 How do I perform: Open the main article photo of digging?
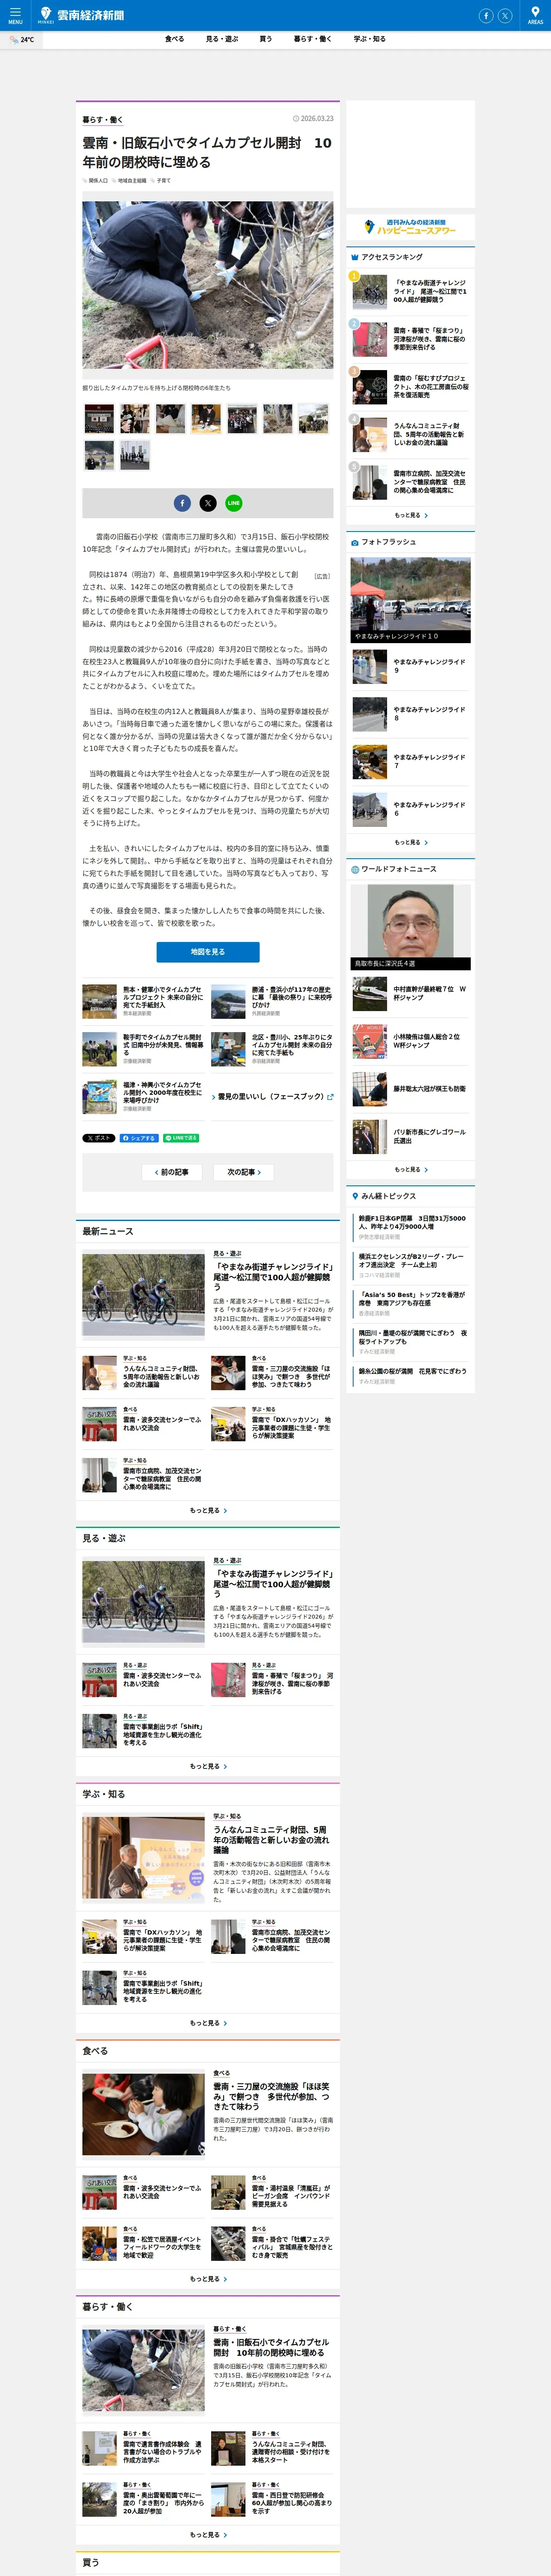coord(208,285)
